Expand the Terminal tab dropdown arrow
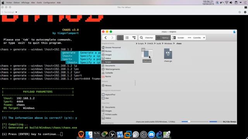Screen dimensions: 248x139 16,12
